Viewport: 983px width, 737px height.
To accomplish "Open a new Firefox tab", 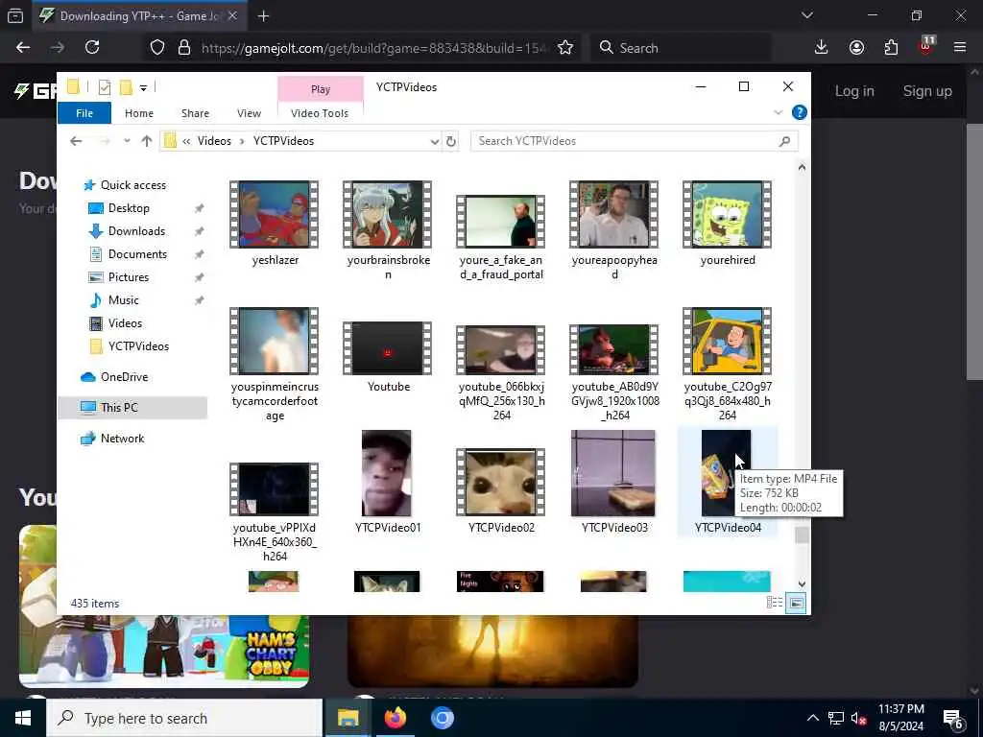I will pyautogui.click(x=263, y=16).
